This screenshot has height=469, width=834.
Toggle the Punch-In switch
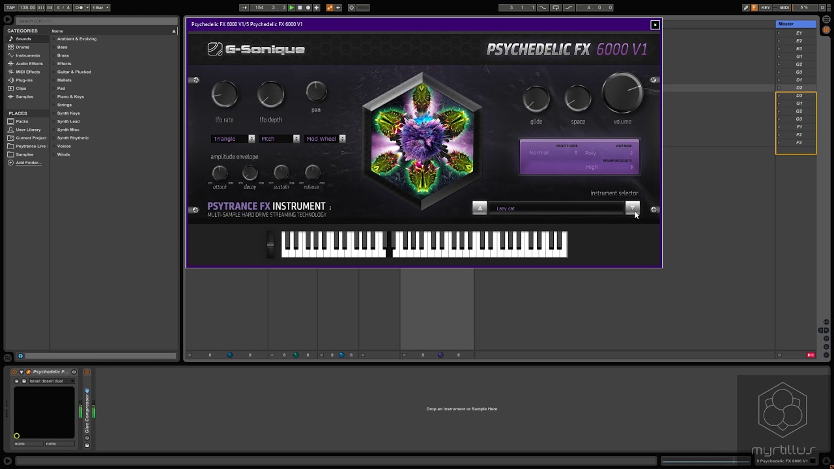click(543, 8)
